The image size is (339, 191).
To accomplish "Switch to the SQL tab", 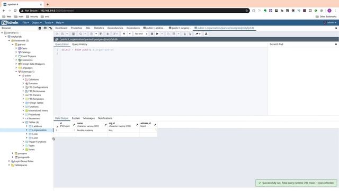I will click(88, 28).
